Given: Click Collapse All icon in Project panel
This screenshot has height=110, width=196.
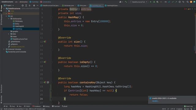Looking at the screenshot, I should [30, 5].
